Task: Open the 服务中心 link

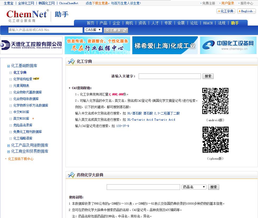Action: point(247,3)
